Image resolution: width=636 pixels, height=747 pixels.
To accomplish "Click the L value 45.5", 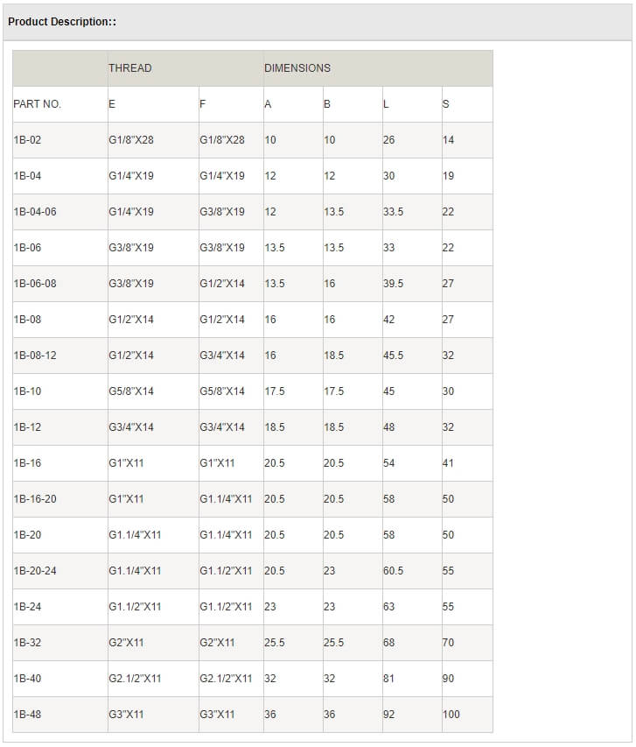I will point(393,356).
